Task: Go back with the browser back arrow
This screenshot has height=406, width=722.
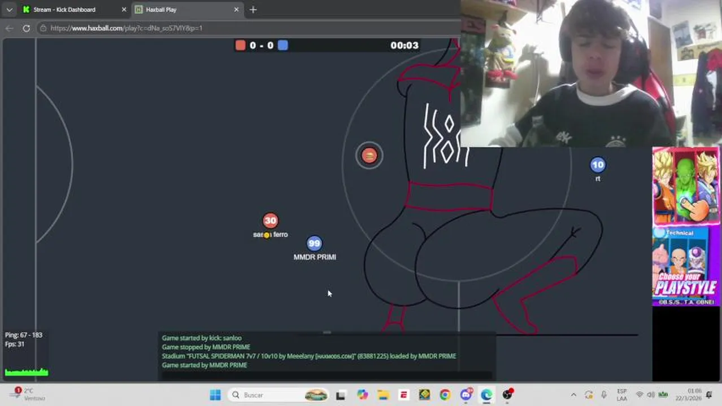Action: coord(10,28)
